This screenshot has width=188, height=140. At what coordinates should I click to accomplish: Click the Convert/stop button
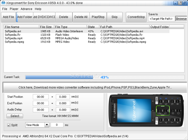136,17
